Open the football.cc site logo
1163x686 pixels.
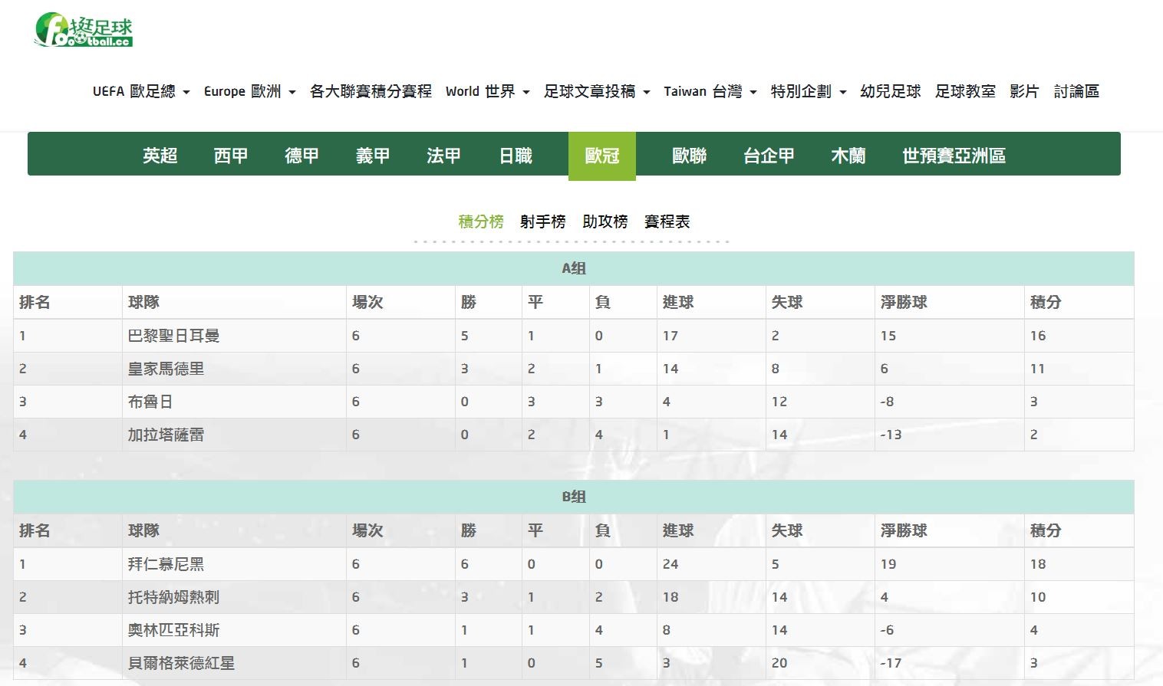point(84,30)
